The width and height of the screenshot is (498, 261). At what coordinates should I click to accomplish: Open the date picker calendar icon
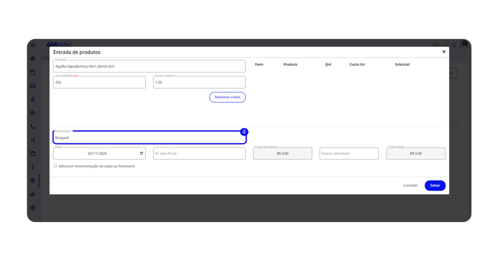[142, 154]
